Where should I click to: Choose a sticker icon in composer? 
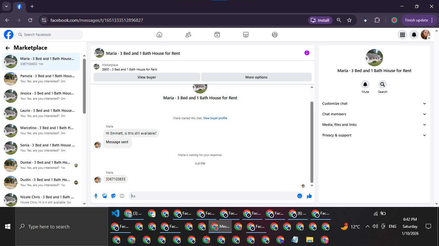click(113, 196)
